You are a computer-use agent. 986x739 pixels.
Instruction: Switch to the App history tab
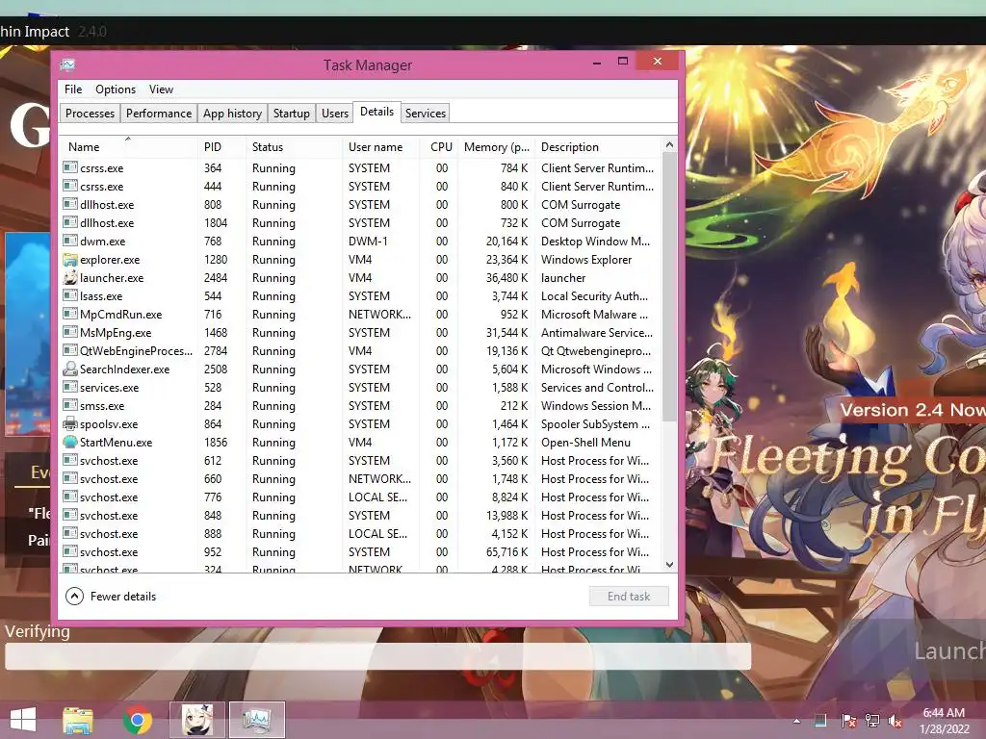coord(232,114)
